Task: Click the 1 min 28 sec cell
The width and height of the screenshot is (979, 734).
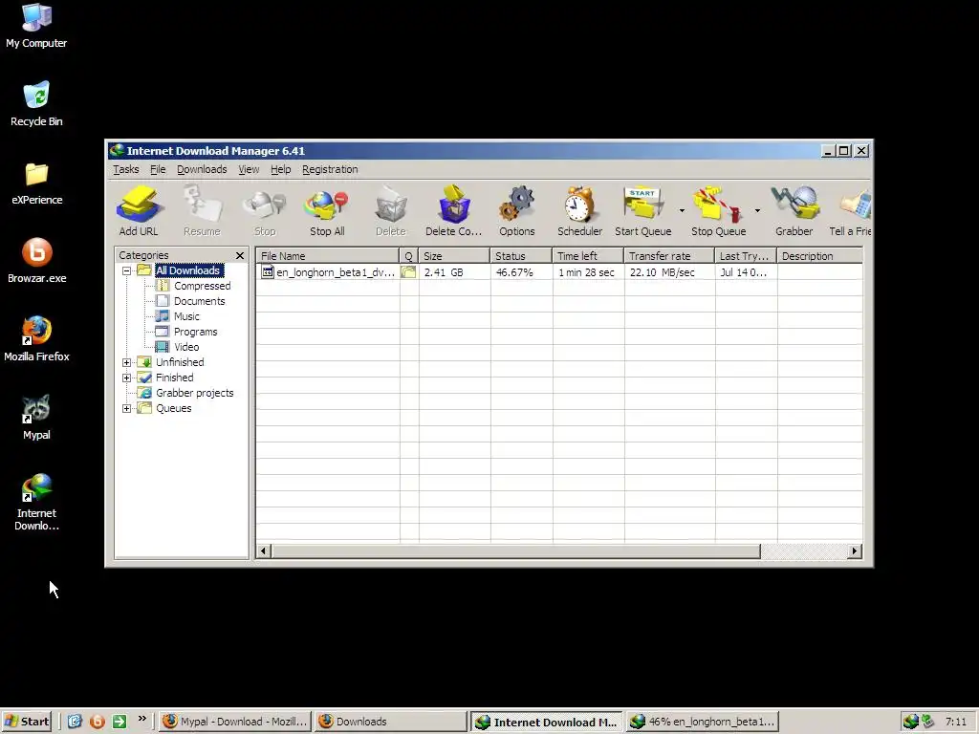Action: 588,272
